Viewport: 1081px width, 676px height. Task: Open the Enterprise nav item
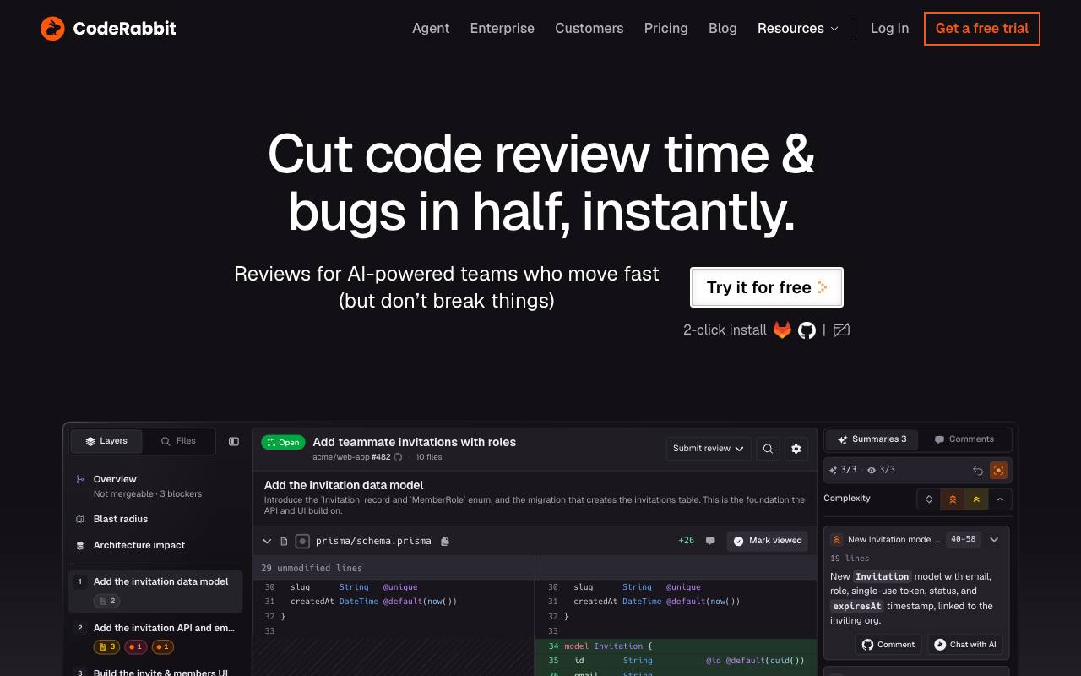pyautogui.click(x=502, y=28)
